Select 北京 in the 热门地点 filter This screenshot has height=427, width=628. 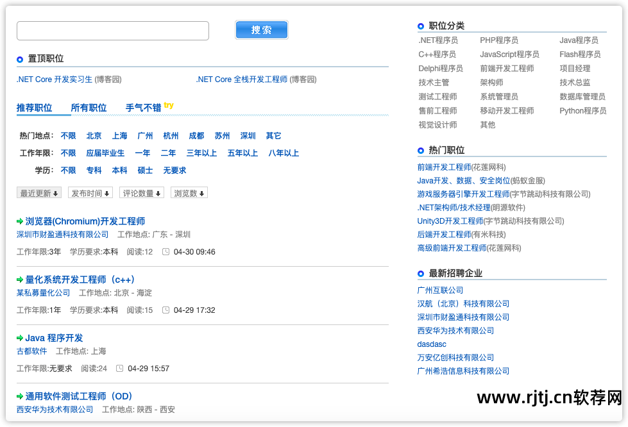tap(94, 136)
